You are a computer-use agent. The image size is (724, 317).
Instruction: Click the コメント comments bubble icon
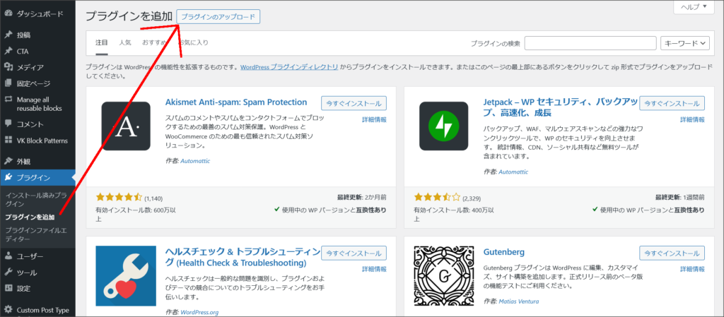point(8,124)
